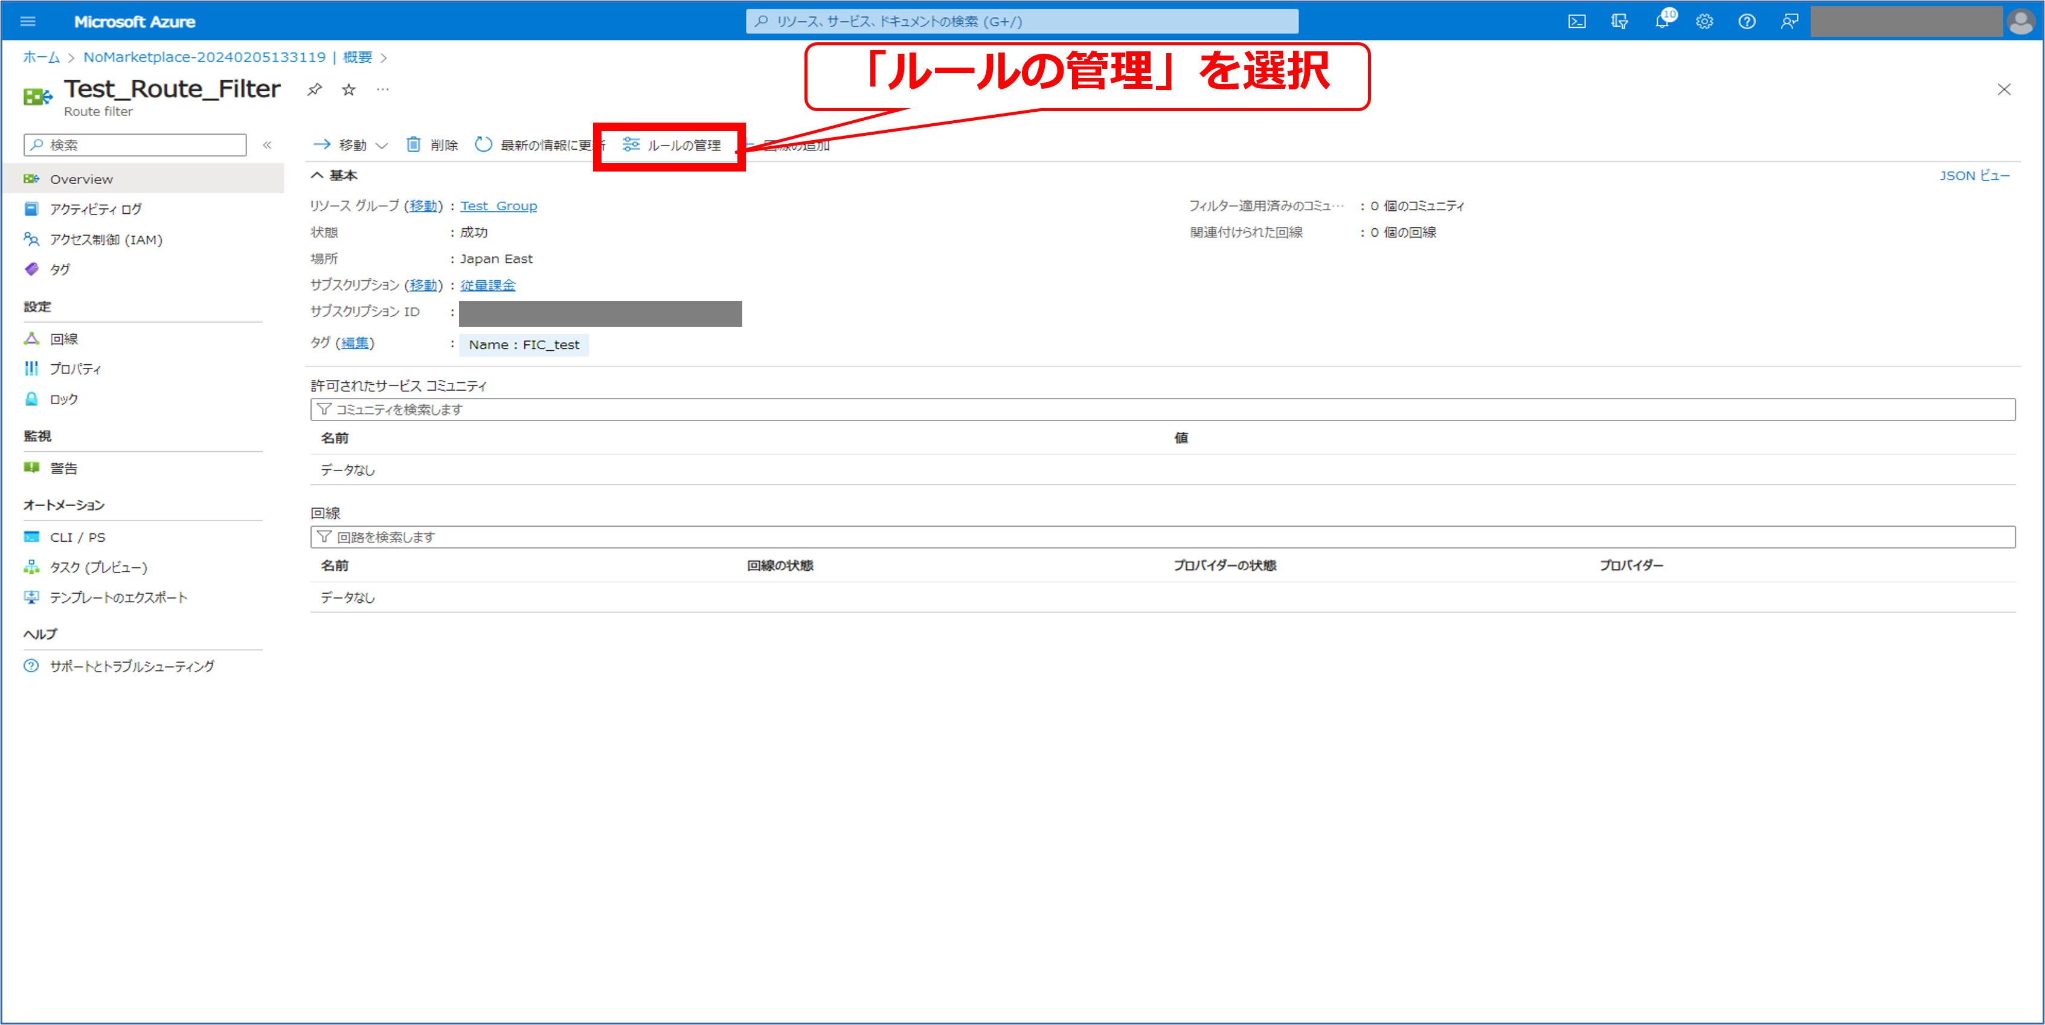Open the directory and subscription filter icon
The image size is (2045, 1025).
pyautogui.click(x=1619, y=21)
